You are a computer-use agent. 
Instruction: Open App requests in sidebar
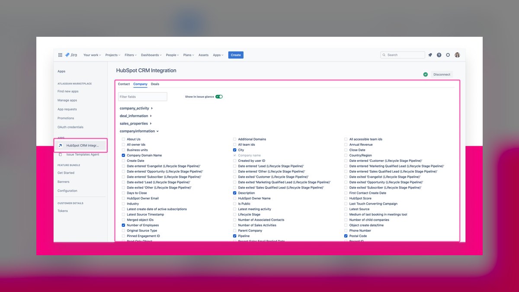[67, 109]
